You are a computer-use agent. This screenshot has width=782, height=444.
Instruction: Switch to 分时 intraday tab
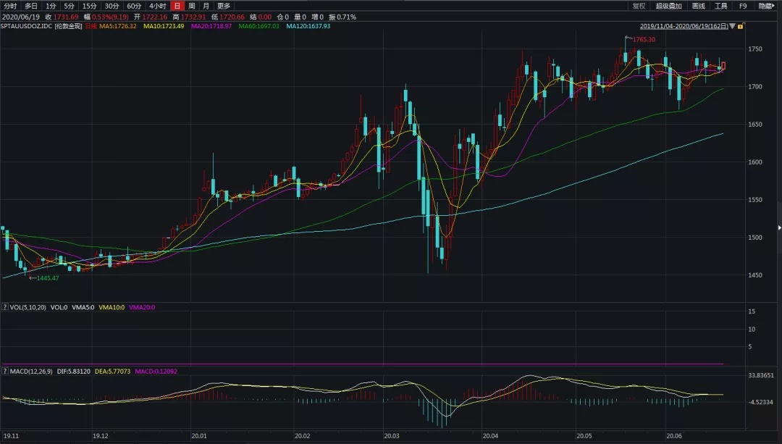[x=10, y=6]
